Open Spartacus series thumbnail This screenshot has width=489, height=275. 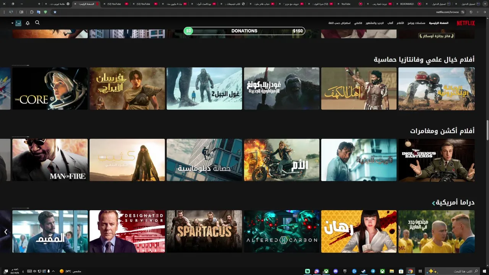coord(204,231)
